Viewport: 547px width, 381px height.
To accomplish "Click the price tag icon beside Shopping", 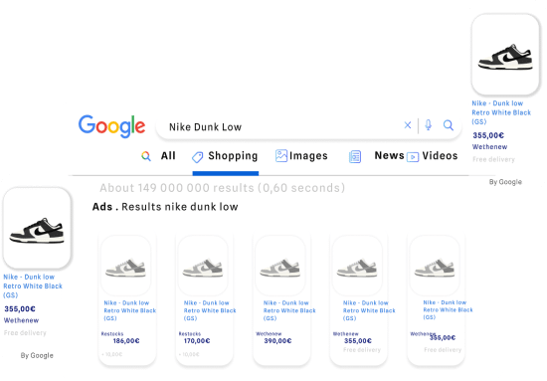I will (x=198, y=157).
